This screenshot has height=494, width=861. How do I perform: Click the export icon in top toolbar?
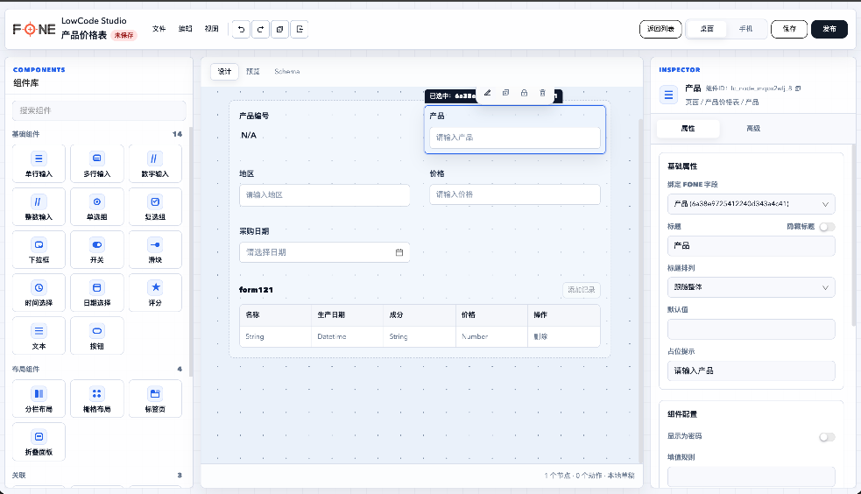click(300, 29)
